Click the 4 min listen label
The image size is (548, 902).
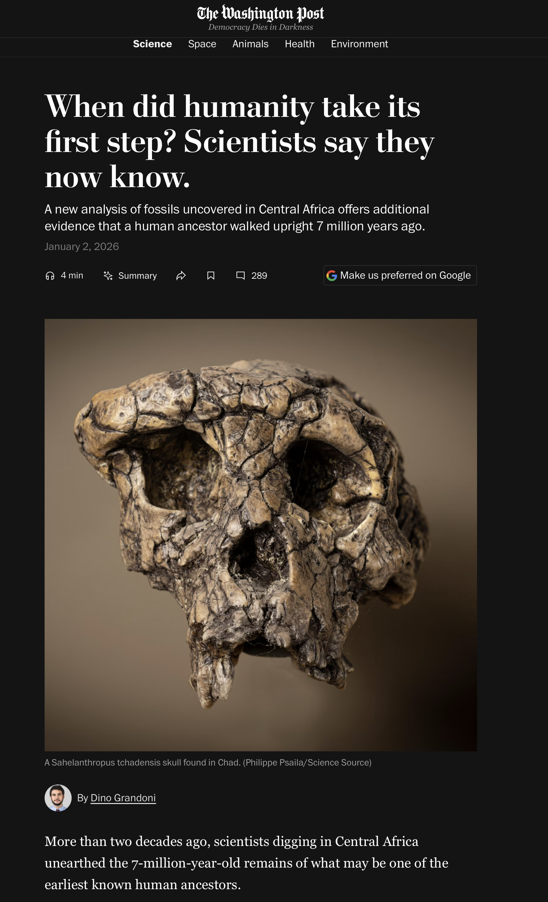(x=72, y=276)
